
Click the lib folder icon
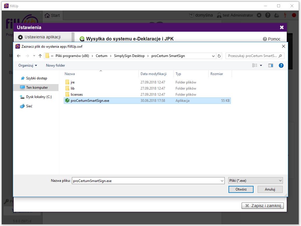pos(67,88)
